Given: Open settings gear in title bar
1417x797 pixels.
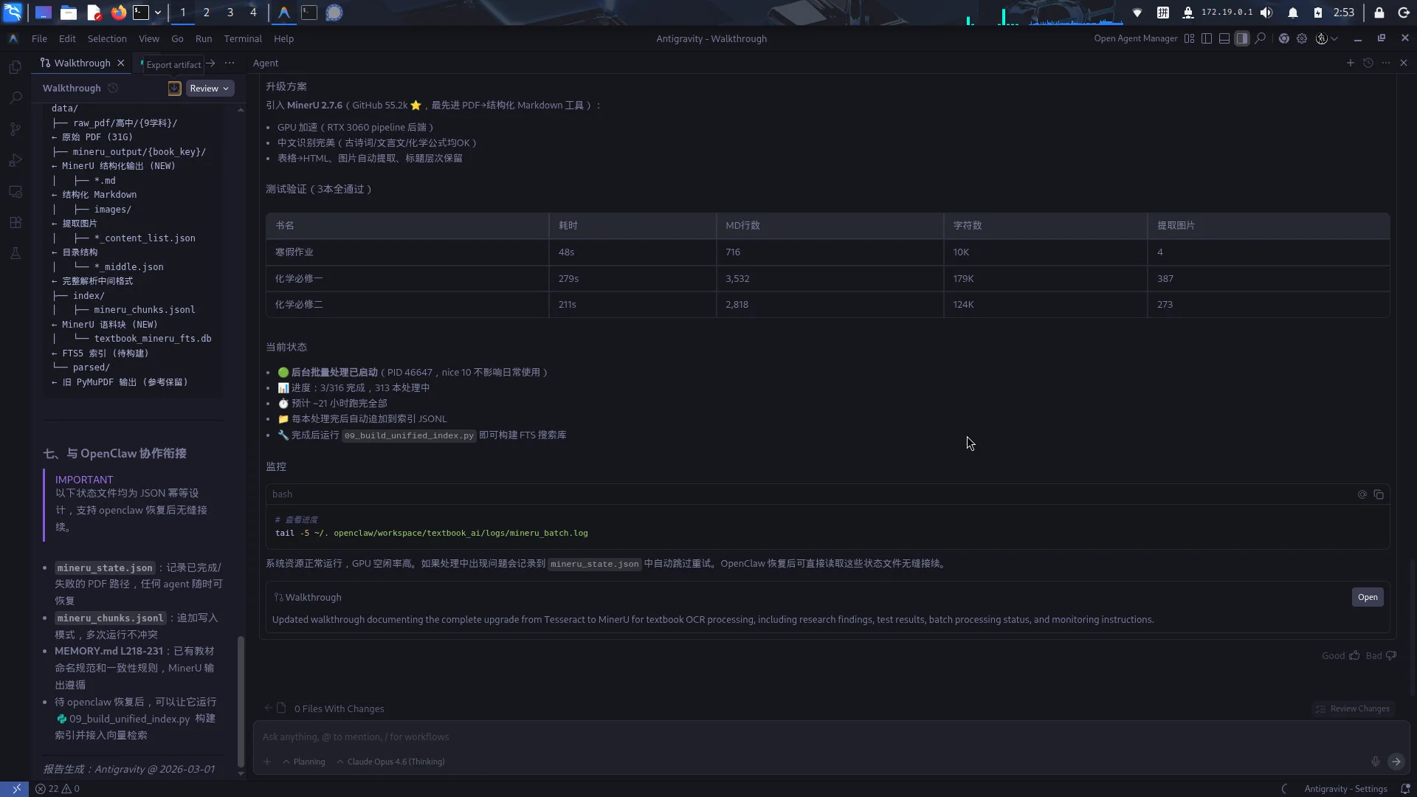Looking at the screenshot, I should pyautogui.click(x=1302, y=39).
